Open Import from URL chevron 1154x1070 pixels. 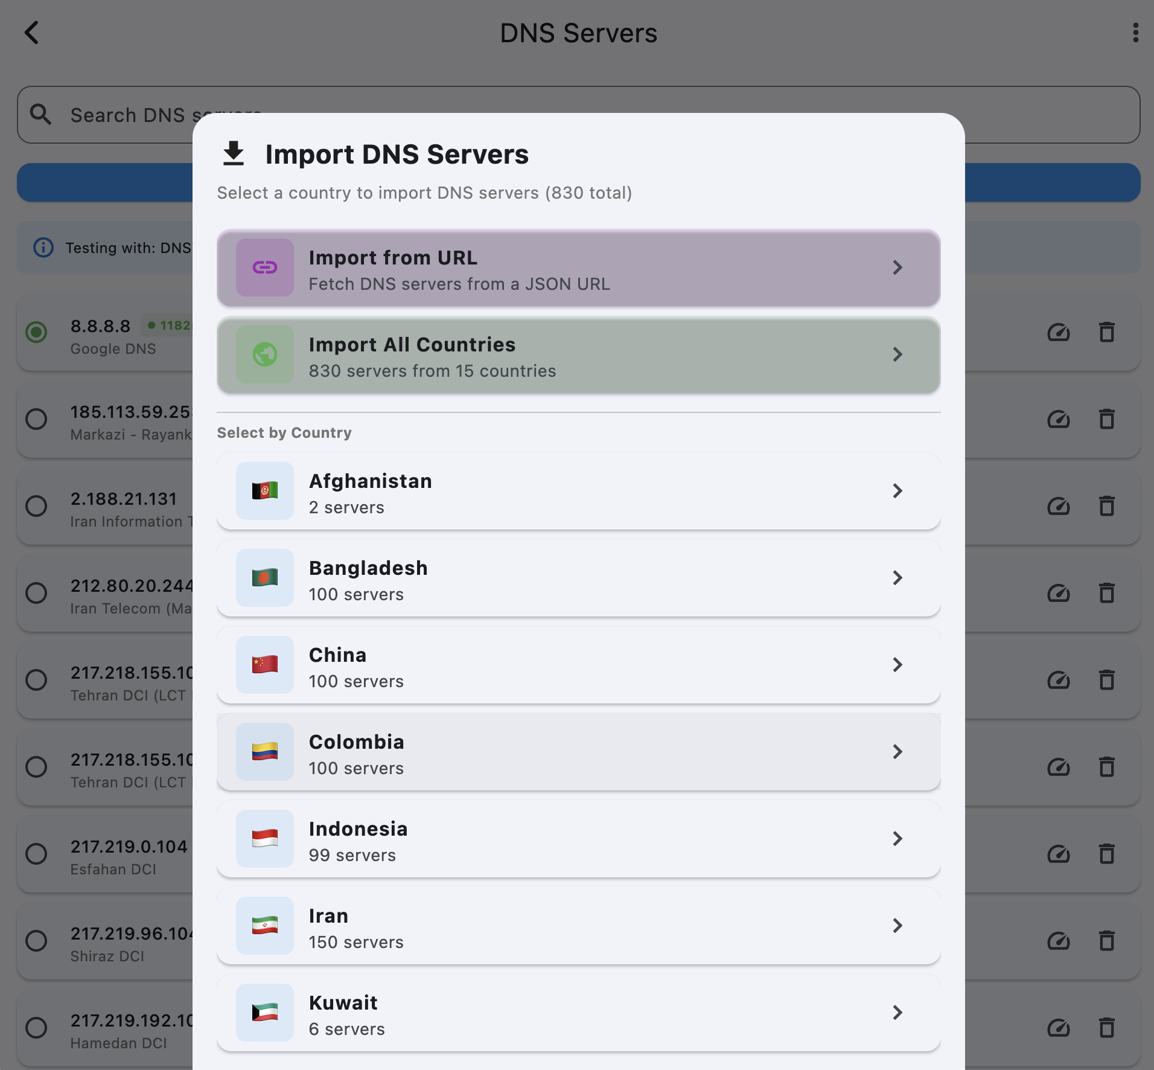[x=897, y=267]
